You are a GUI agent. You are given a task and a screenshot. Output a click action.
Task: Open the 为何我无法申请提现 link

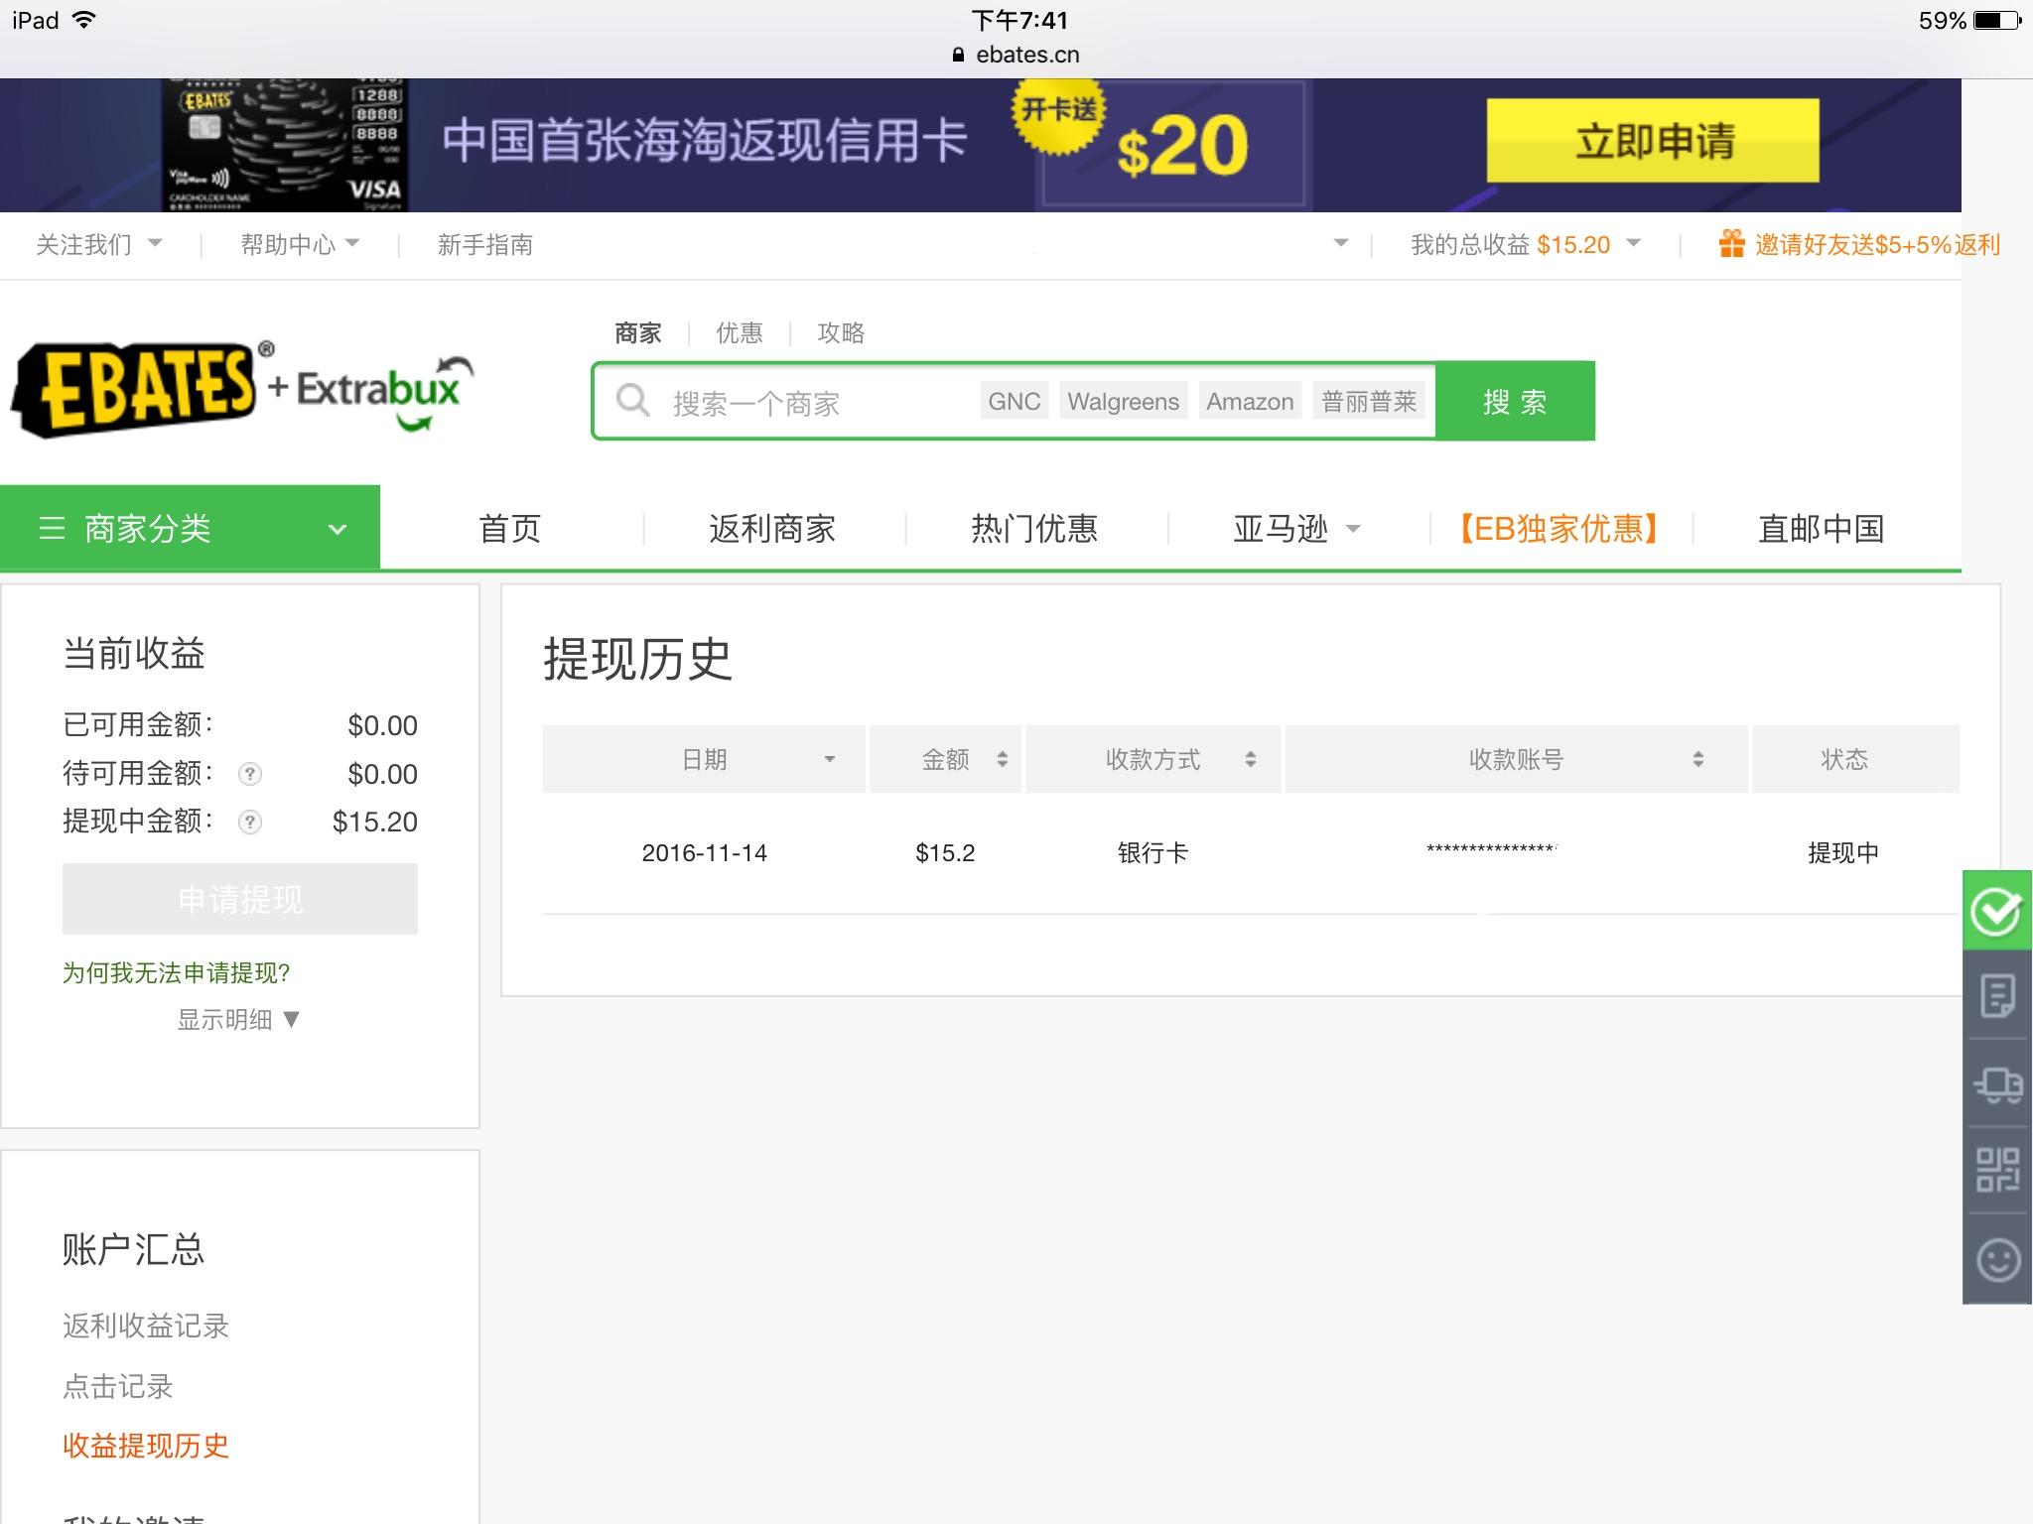point(176,973)
